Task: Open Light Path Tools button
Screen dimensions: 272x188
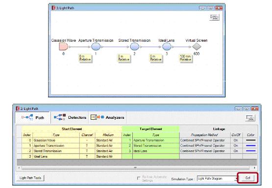Action: [x=30, y=178]
